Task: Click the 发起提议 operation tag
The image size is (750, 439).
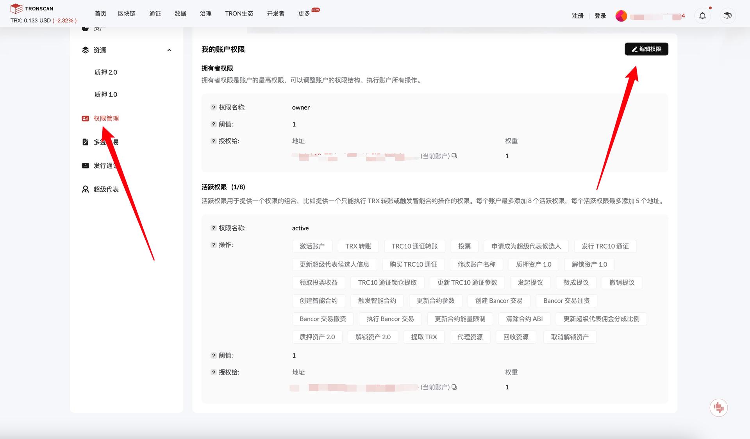Action: [530, 283]
